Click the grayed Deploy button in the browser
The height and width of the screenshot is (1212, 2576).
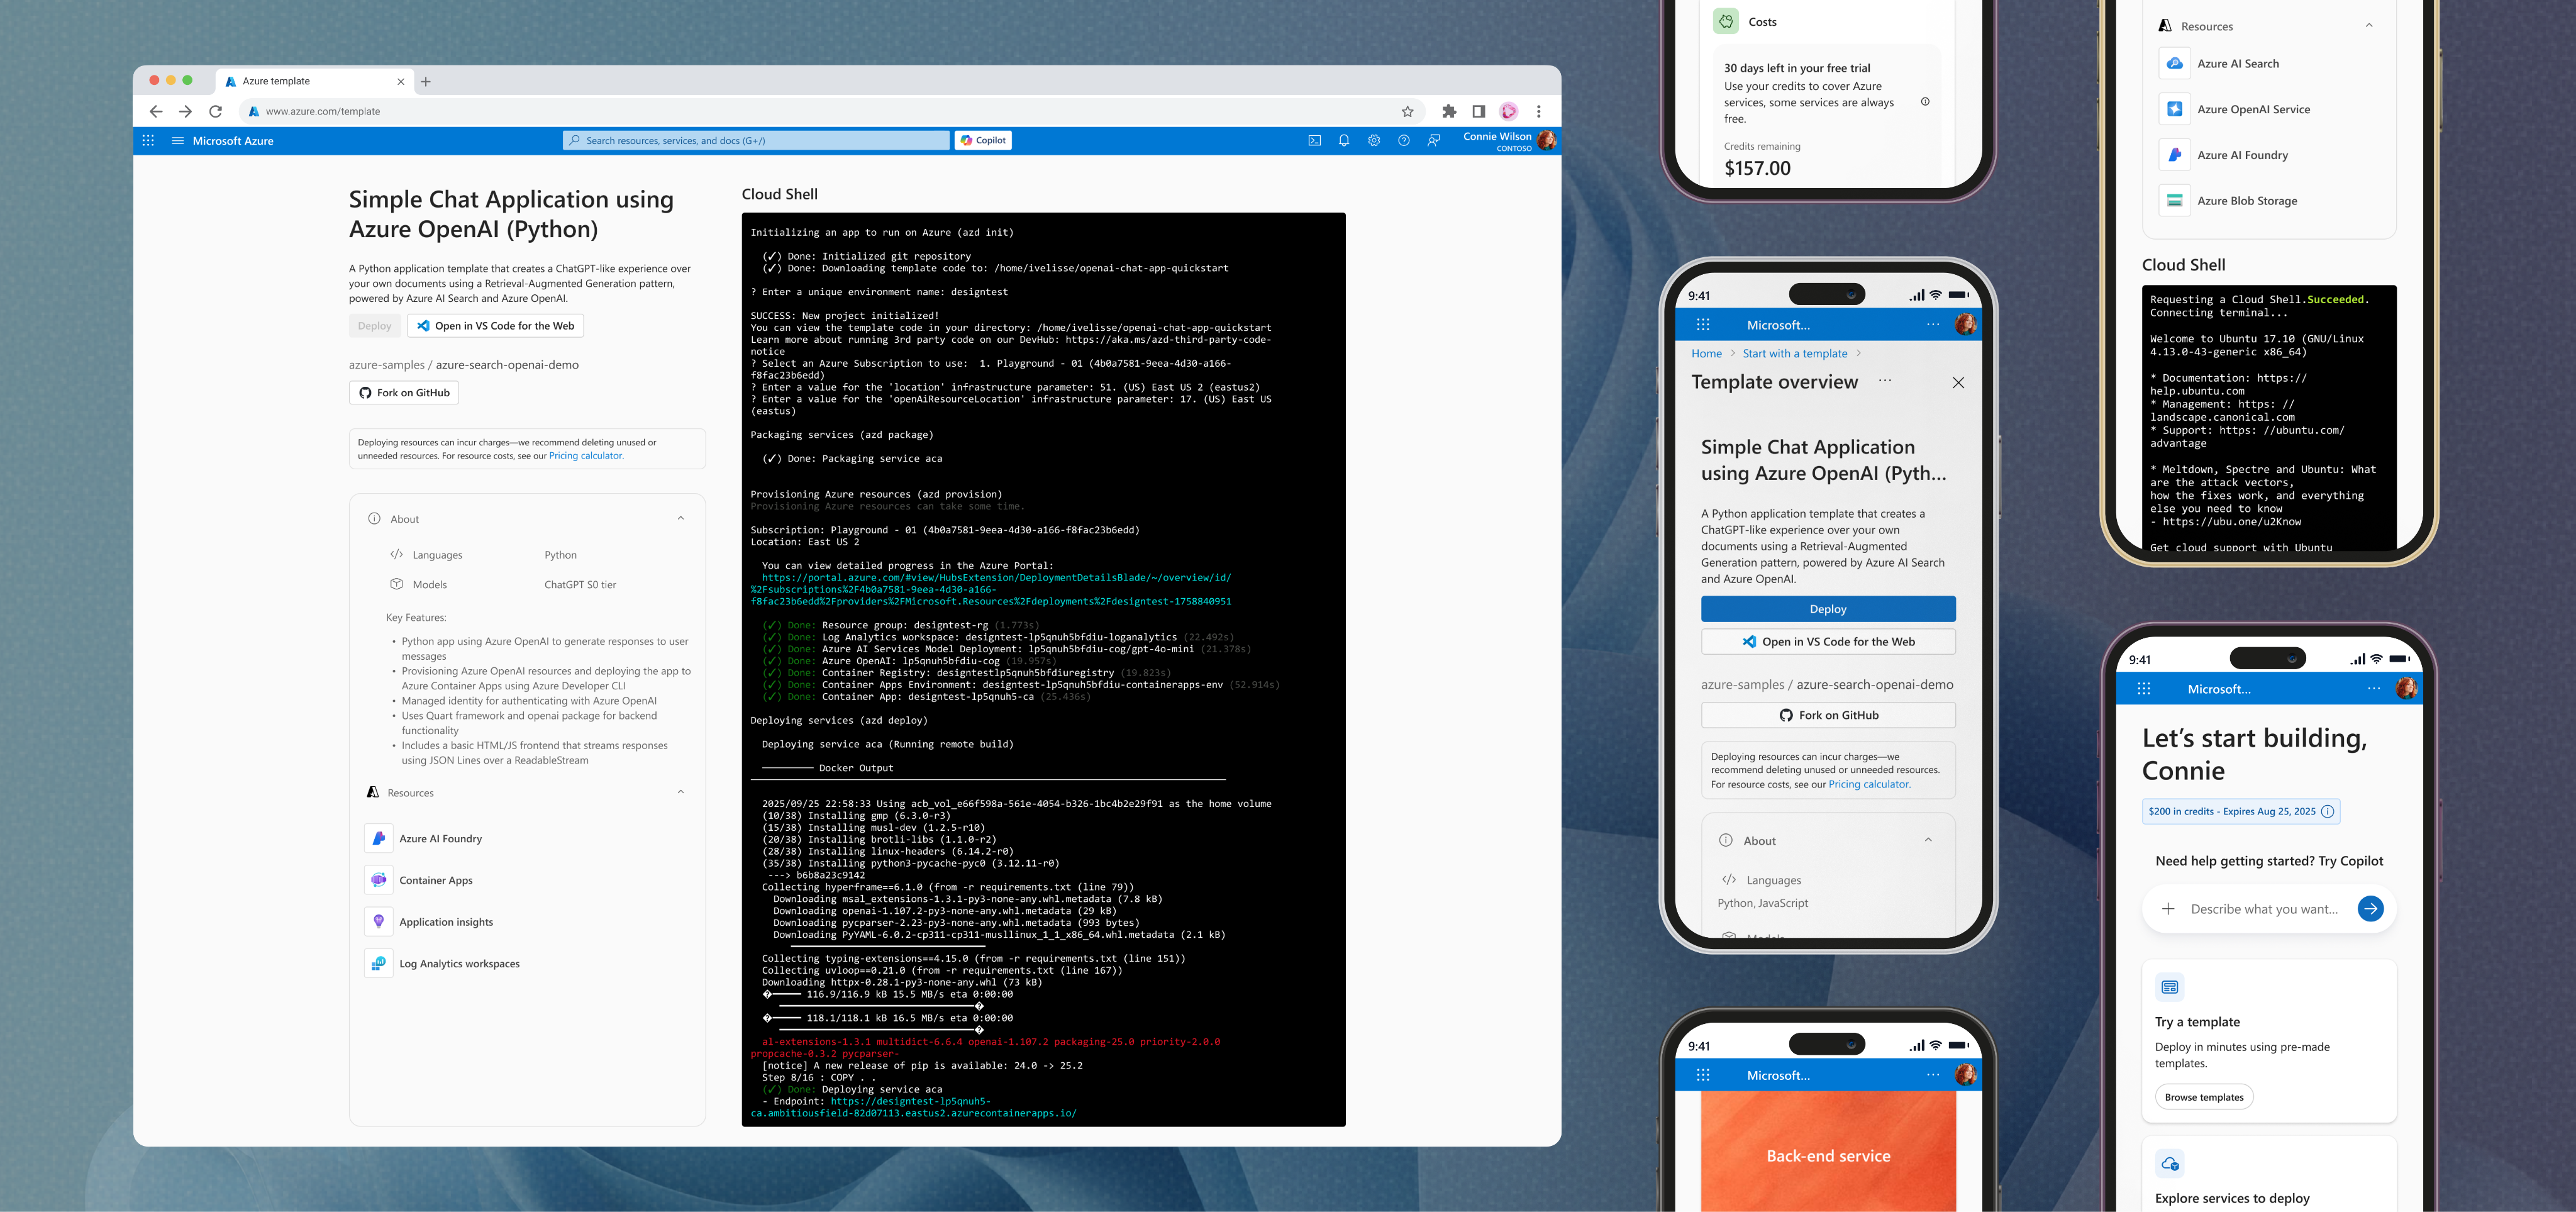click(x=375, y=326)
